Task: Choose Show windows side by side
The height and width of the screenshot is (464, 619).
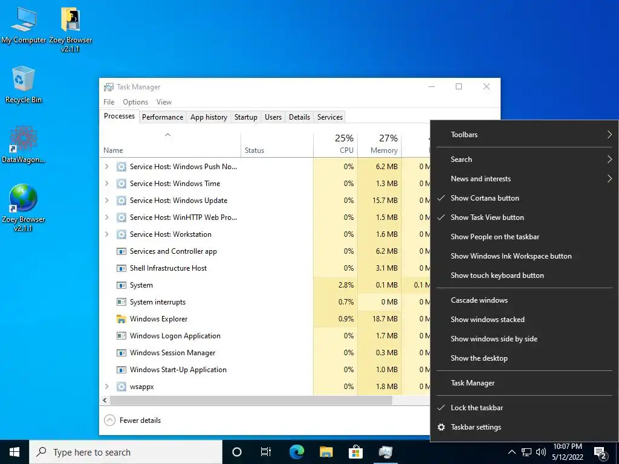Action: click(524, 339)
